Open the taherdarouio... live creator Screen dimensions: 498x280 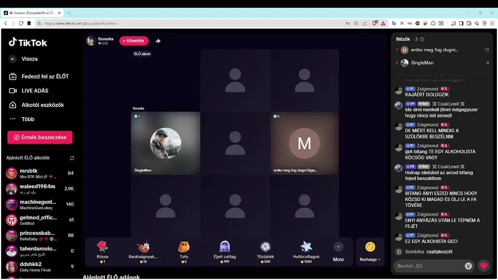coord(40,251)
